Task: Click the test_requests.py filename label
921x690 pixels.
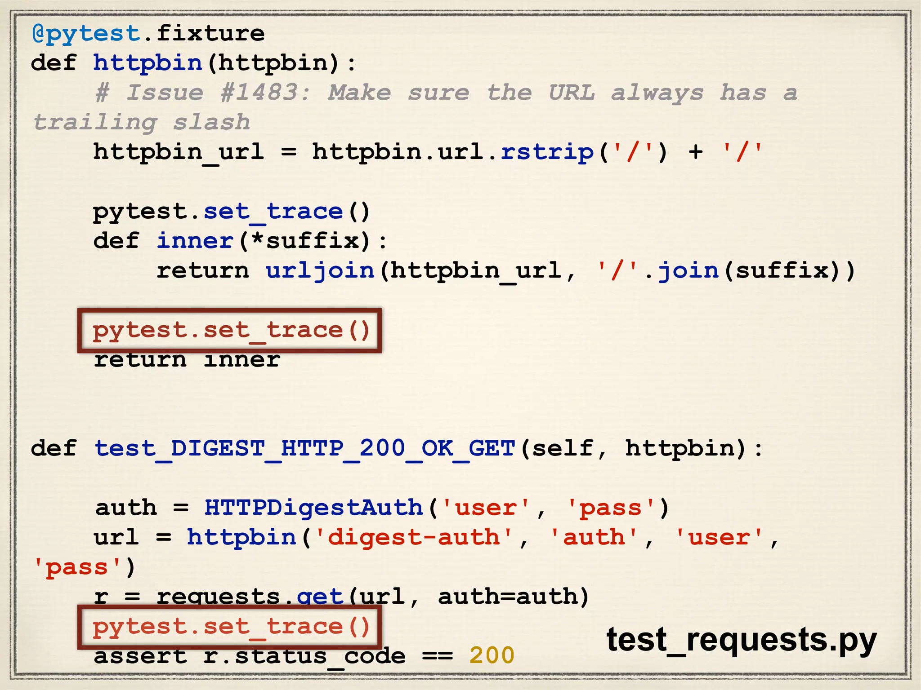Action: [x=741, y=640]
